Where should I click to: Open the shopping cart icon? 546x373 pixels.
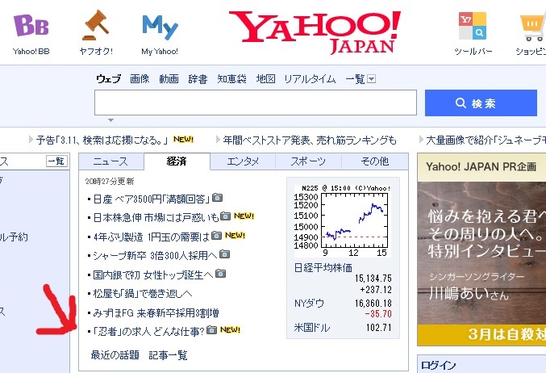pos(533,27)
